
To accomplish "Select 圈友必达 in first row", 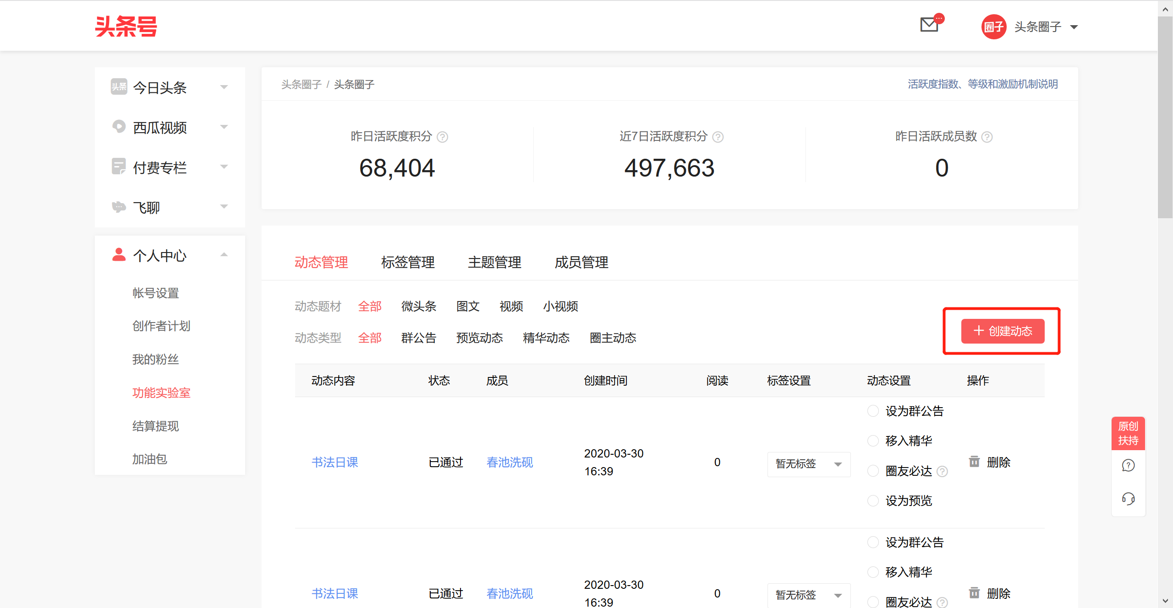I will click(x=873, y=471).
